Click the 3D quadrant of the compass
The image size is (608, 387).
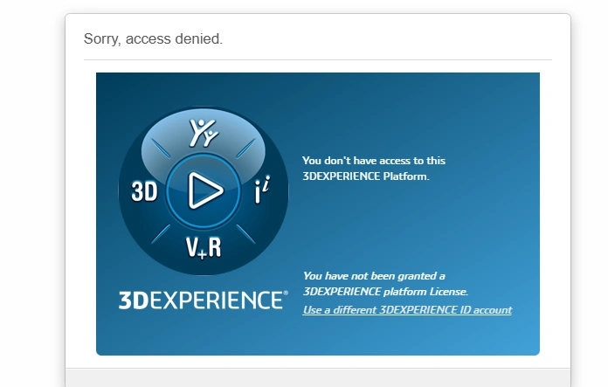[x=144, y=191]
